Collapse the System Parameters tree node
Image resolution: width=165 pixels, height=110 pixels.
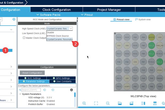[20, 94]
